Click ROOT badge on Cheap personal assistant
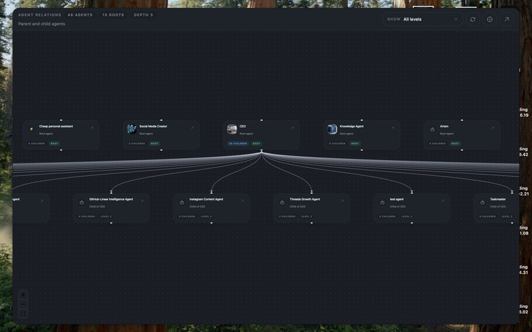Image resolution: width=532 pixels, height=332 pixels. (54, 144)
